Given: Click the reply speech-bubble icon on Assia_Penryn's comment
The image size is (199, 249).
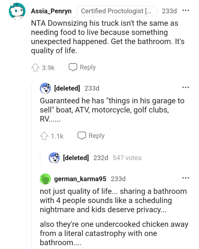Looking at the screenshot, I should [73, 67].
